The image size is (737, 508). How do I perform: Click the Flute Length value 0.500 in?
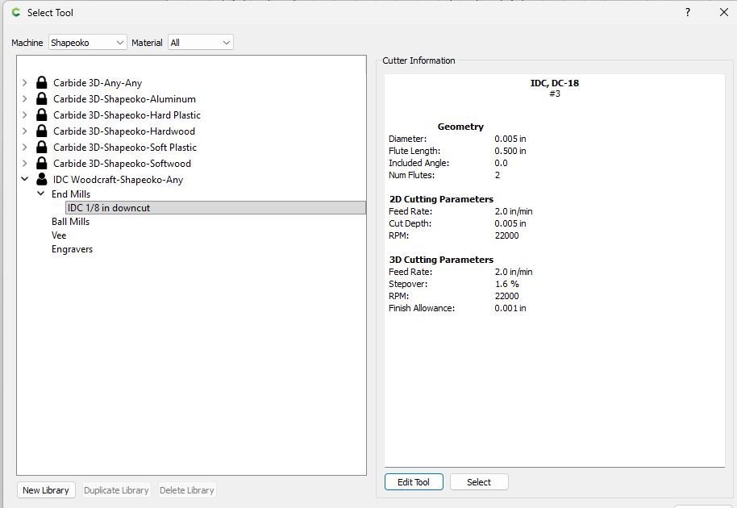[510, 151]
